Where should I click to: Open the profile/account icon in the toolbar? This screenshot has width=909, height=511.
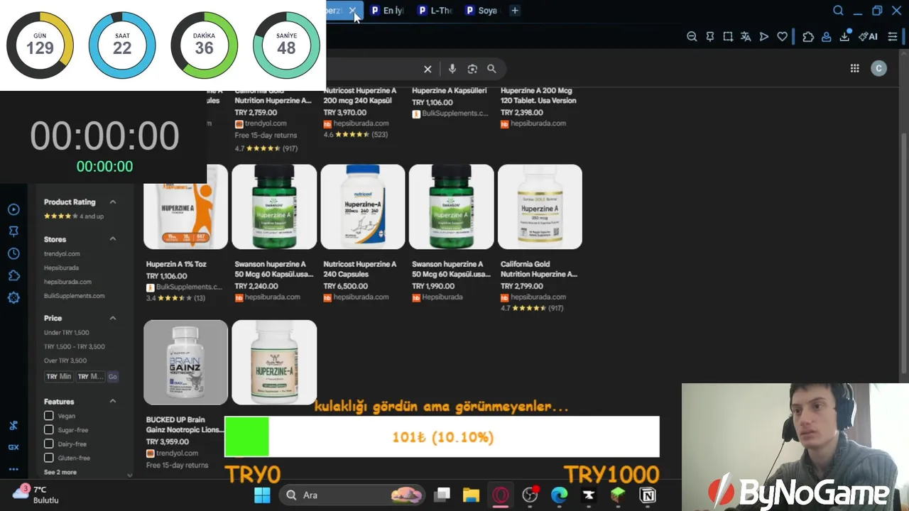(x=826, y=37)
